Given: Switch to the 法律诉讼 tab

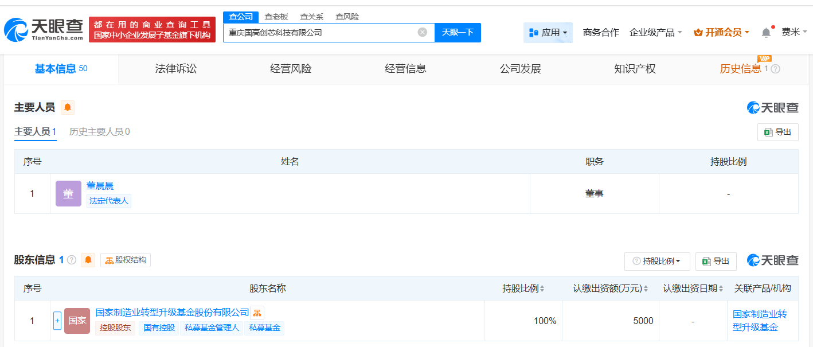Looking at the screenshot, I should [x=175, y=69].
